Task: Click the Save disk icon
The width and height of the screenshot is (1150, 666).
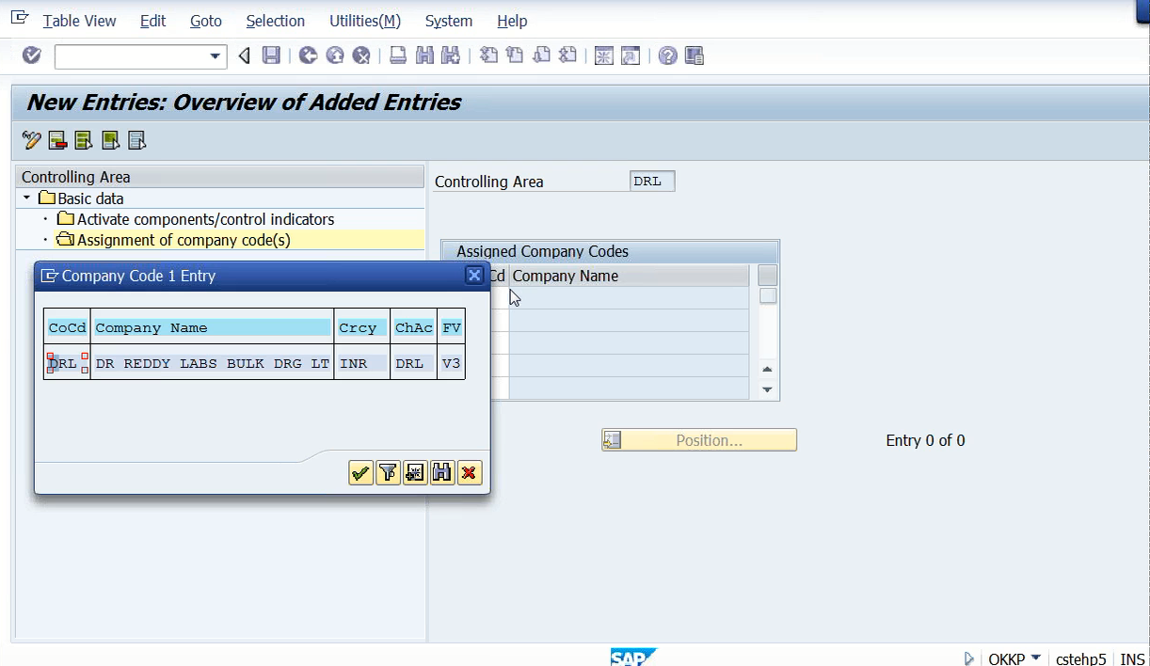Action: click(x=271, y=56)
